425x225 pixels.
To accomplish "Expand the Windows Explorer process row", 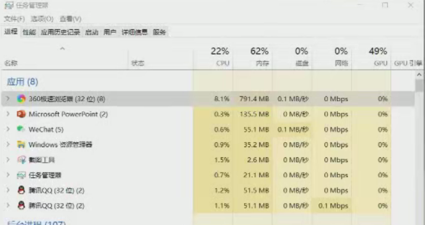I will [8, 145].
